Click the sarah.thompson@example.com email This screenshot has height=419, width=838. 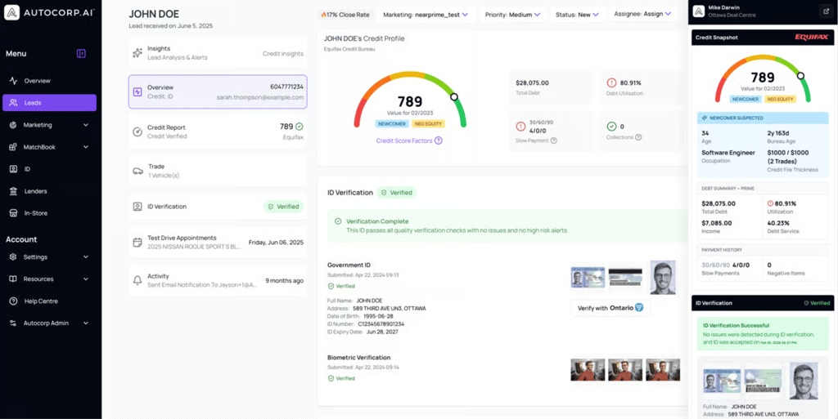tap(259, 97)
